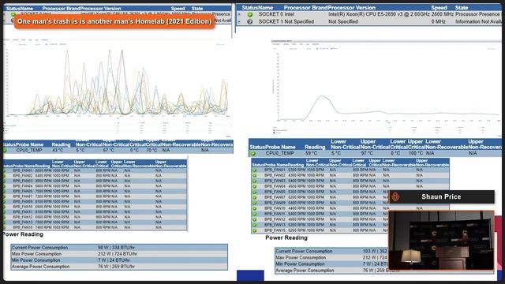Image resolution: width=505 pixels, height=284 pixels.
Task: Click the upper critical value 100 °C
Action: click(416, 153)
